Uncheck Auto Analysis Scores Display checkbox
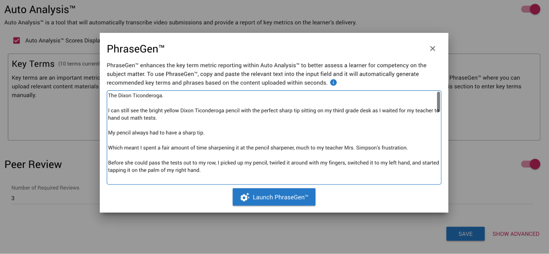Viewport: 549px width, 254px height. click(17, 41)
